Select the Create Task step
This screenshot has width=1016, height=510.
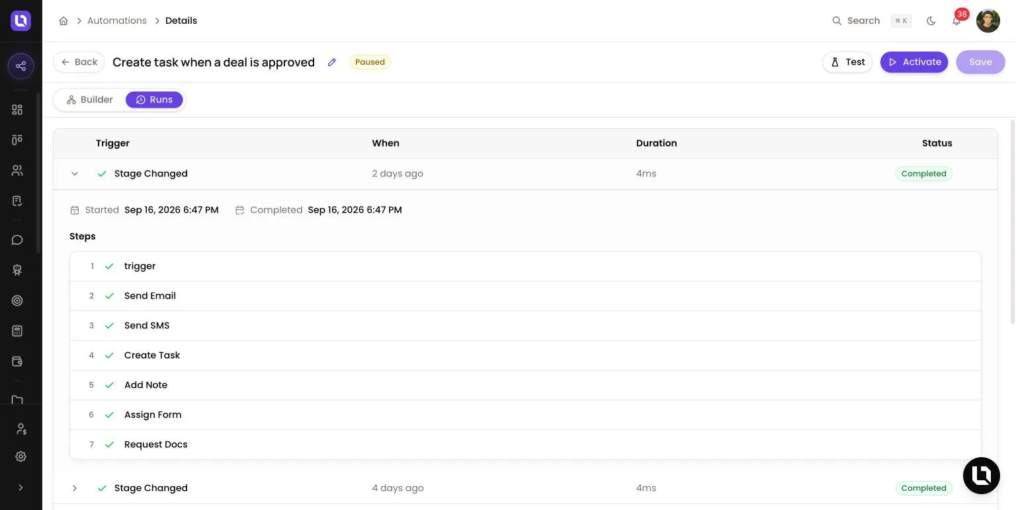tap(525, 355)
